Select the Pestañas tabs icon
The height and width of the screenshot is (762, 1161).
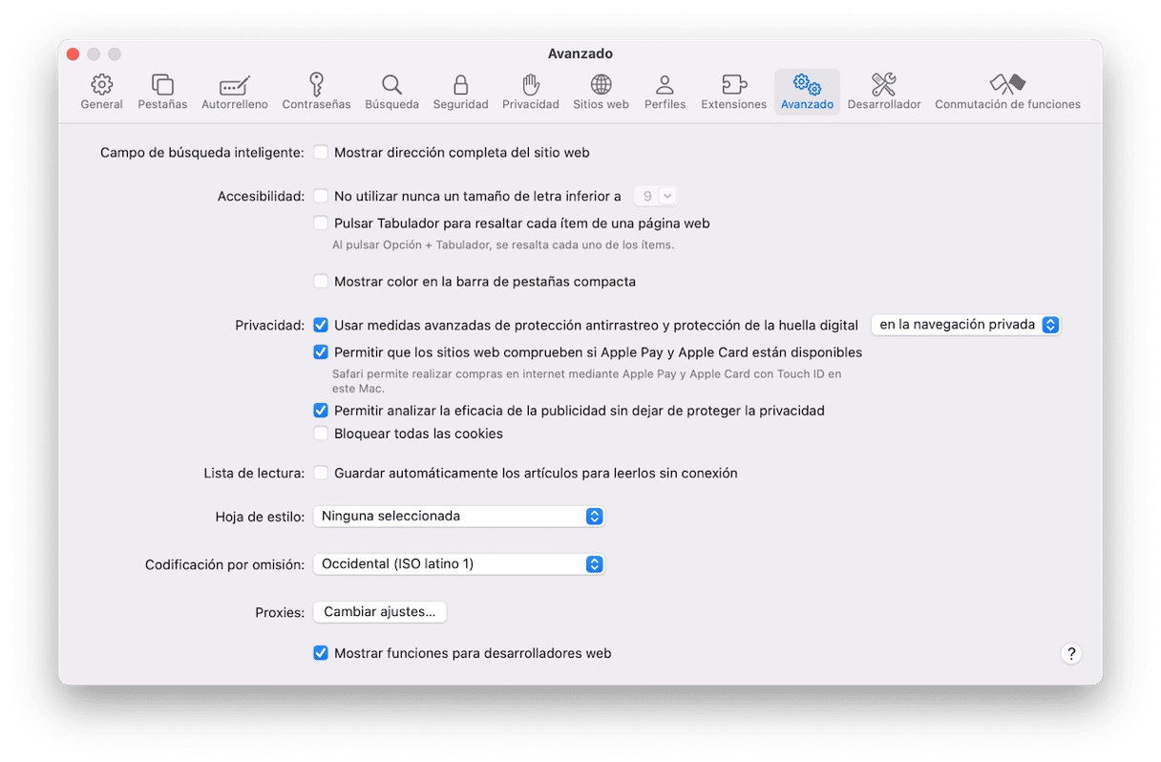(162, 85)
